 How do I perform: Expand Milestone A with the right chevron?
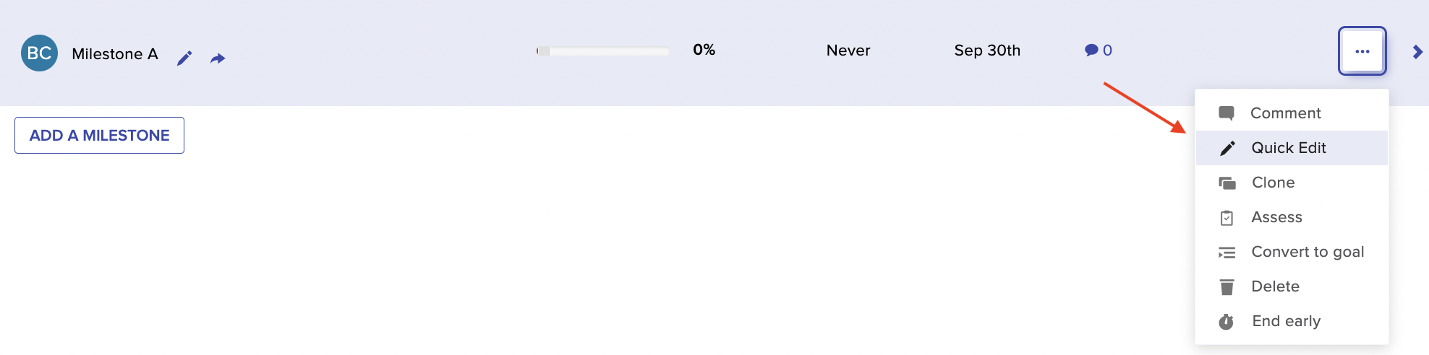coord(1417,52)
